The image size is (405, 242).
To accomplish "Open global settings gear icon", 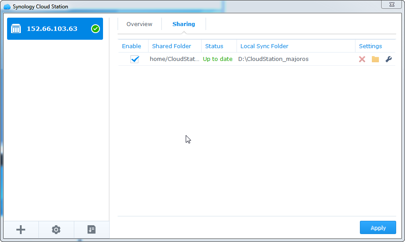I will click(56, 230).
